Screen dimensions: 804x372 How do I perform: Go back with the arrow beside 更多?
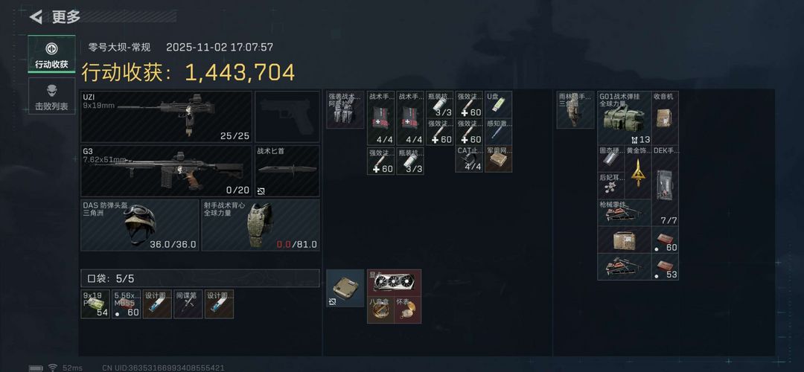[x=36, y=17]
